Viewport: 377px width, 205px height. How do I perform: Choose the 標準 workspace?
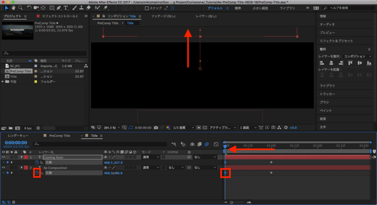point(238,8)
